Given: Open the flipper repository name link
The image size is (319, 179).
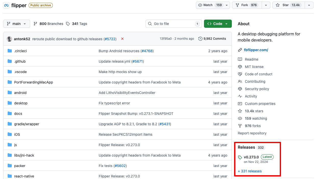Looking at the screenshot, I should (x=19, y=5).
